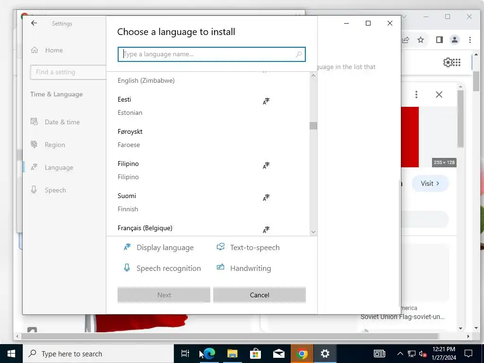Viewport: 484px width, 363px height.
Task: Open Mail app from taskbar
Action: point(279,354)
